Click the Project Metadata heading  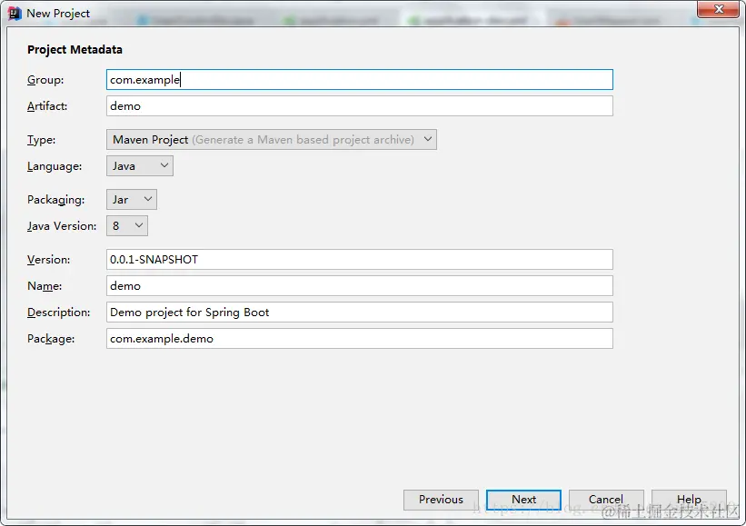click(x=75, y=49)
